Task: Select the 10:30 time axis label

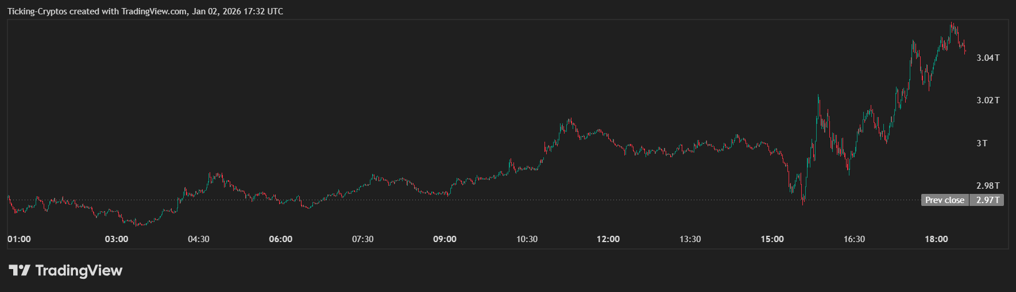Action: pyautogui.click(x=527, y=239)
